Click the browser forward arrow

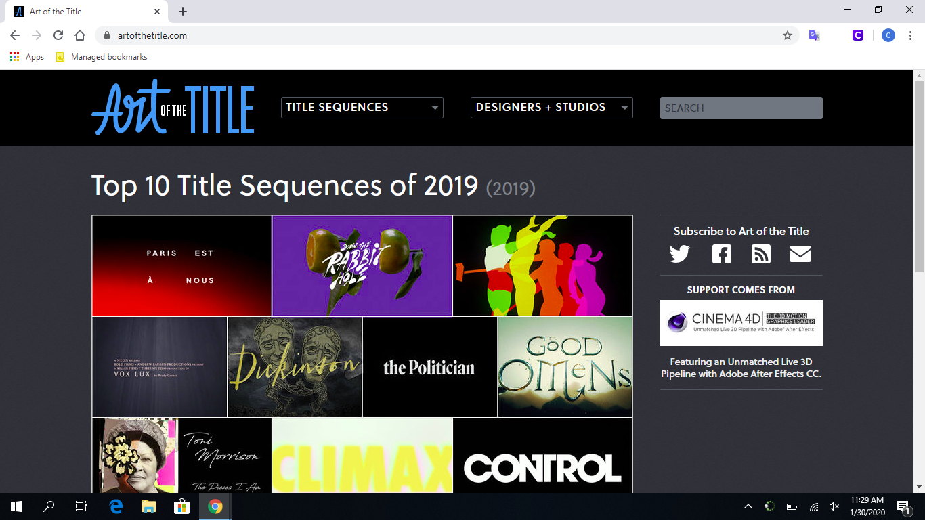click(37, 35)
